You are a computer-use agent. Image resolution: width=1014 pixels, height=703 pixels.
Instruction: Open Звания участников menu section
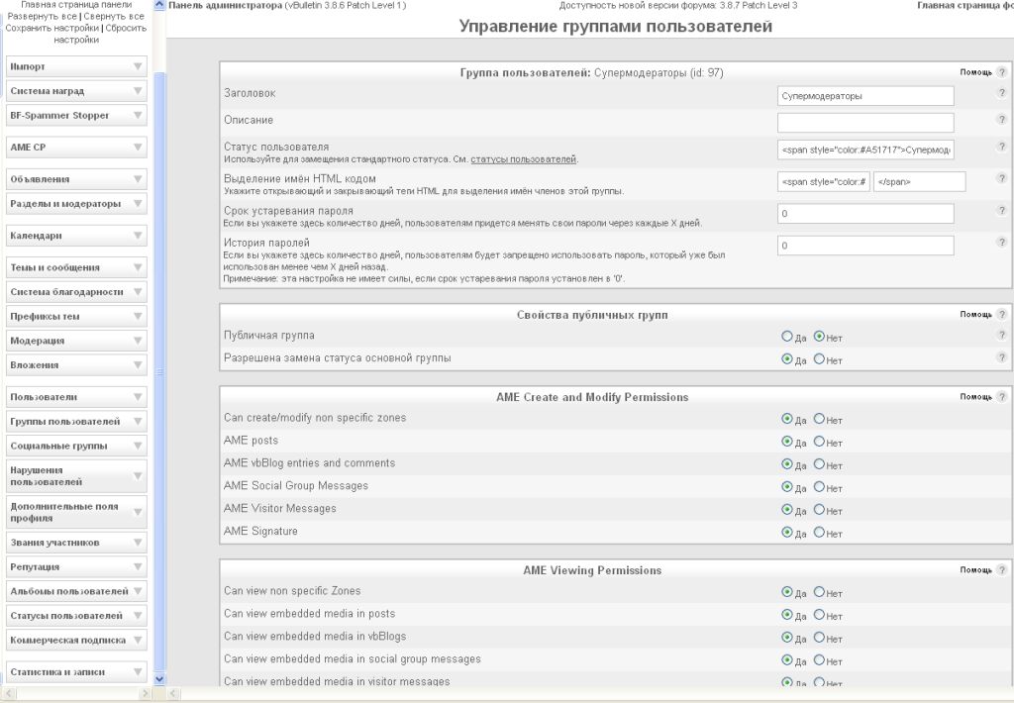pos(76,543)
